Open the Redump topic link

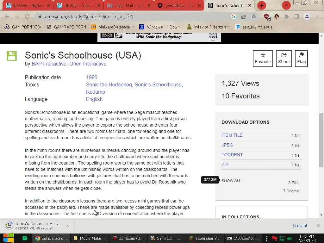[x=96, y=92]
